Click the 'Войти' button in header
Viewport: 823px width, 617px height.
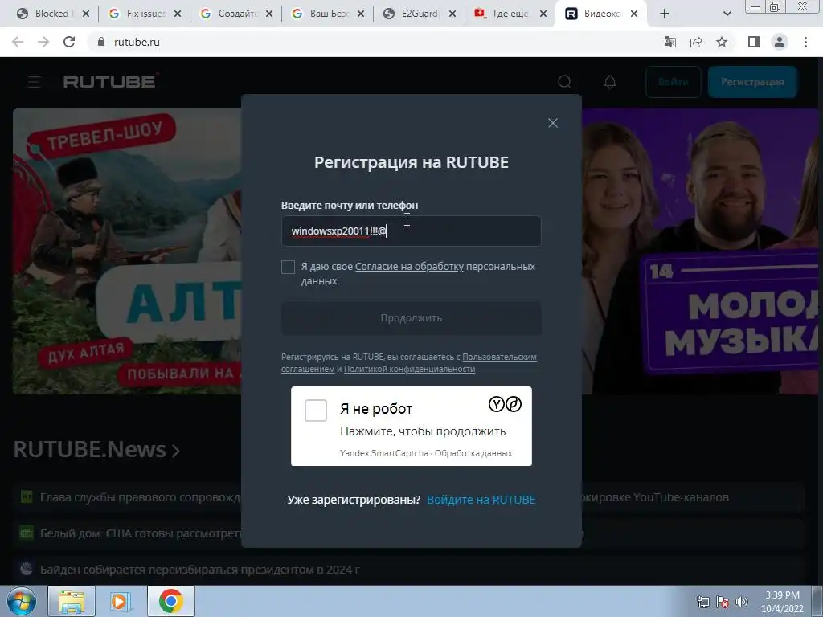point(674,82)
